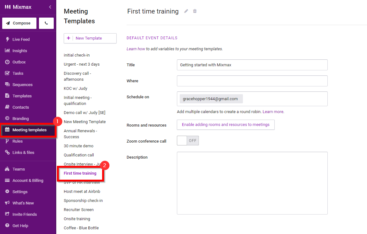
Task: Select Qualification call template
Action: coord(79,155)
